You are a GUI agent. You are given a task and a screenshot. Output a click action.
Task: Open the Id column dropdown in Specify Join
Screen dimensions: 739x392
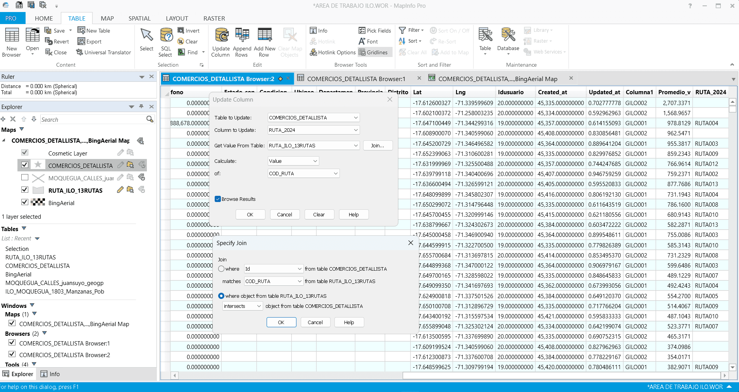(x=273, y=269)
